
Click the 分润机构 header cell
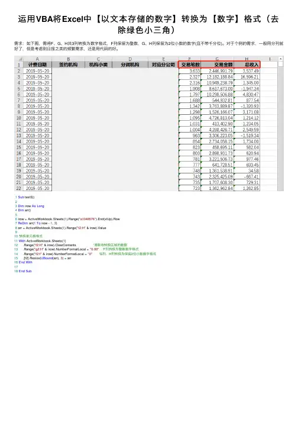[x=130, y=65]
